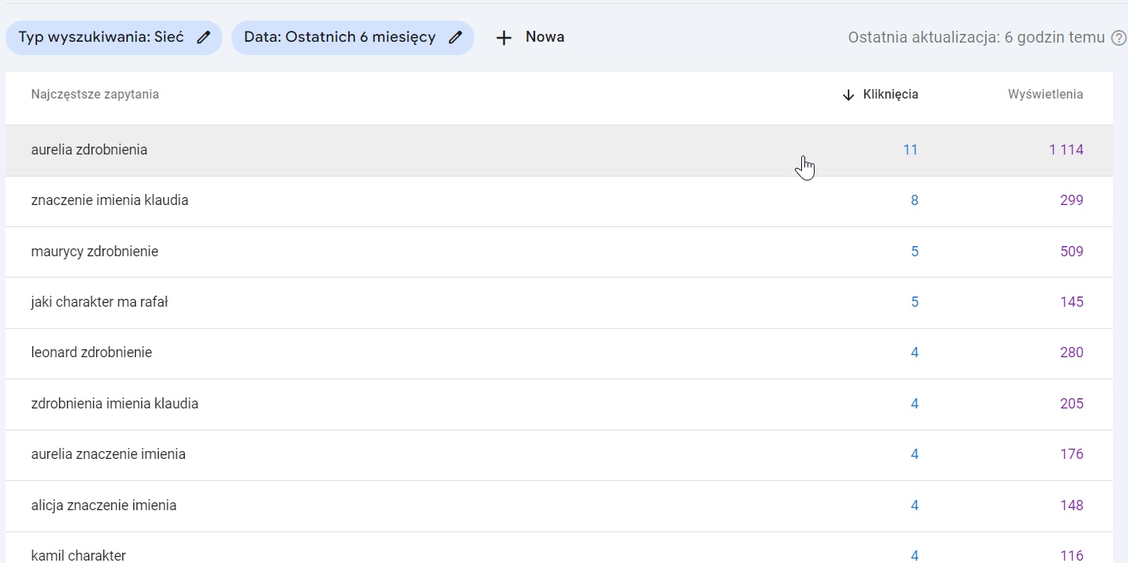Click the plus icon beside Nowa
Screen dimensions: 1128x563
(x=504, y=38)
